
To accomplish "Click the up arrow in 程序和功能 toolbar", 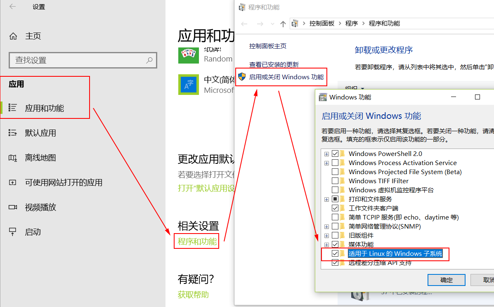I will pyautogui.click(x=283, y=24).
